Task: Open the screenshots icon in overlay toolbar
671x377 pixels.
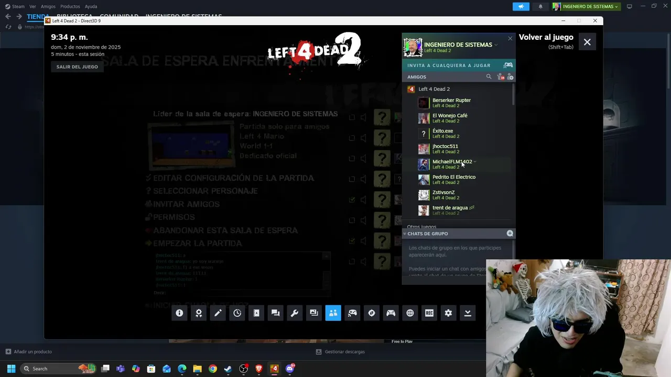Action: click(x=314, y=313)
